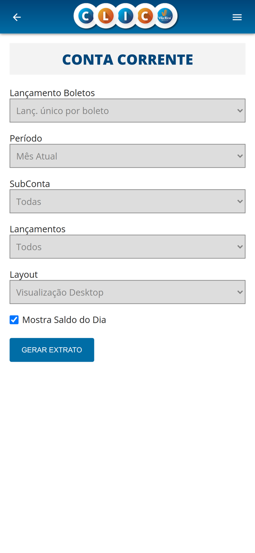Open the Período selector showing Mês Atual

pyautogui.click(x=127, y=156)
